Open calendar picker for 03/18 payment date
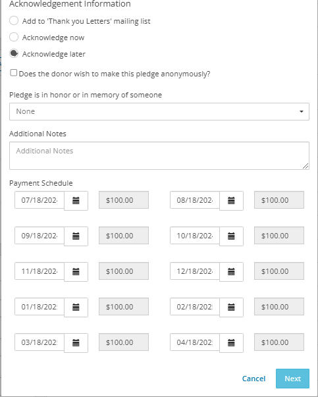This screenshot has height=397, width=318. point(76,343)
